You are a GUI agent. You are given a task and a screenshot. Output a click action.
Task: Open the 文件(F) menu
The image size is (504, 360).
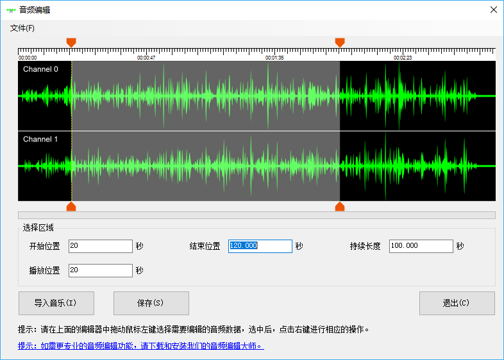tap(22, 28)
